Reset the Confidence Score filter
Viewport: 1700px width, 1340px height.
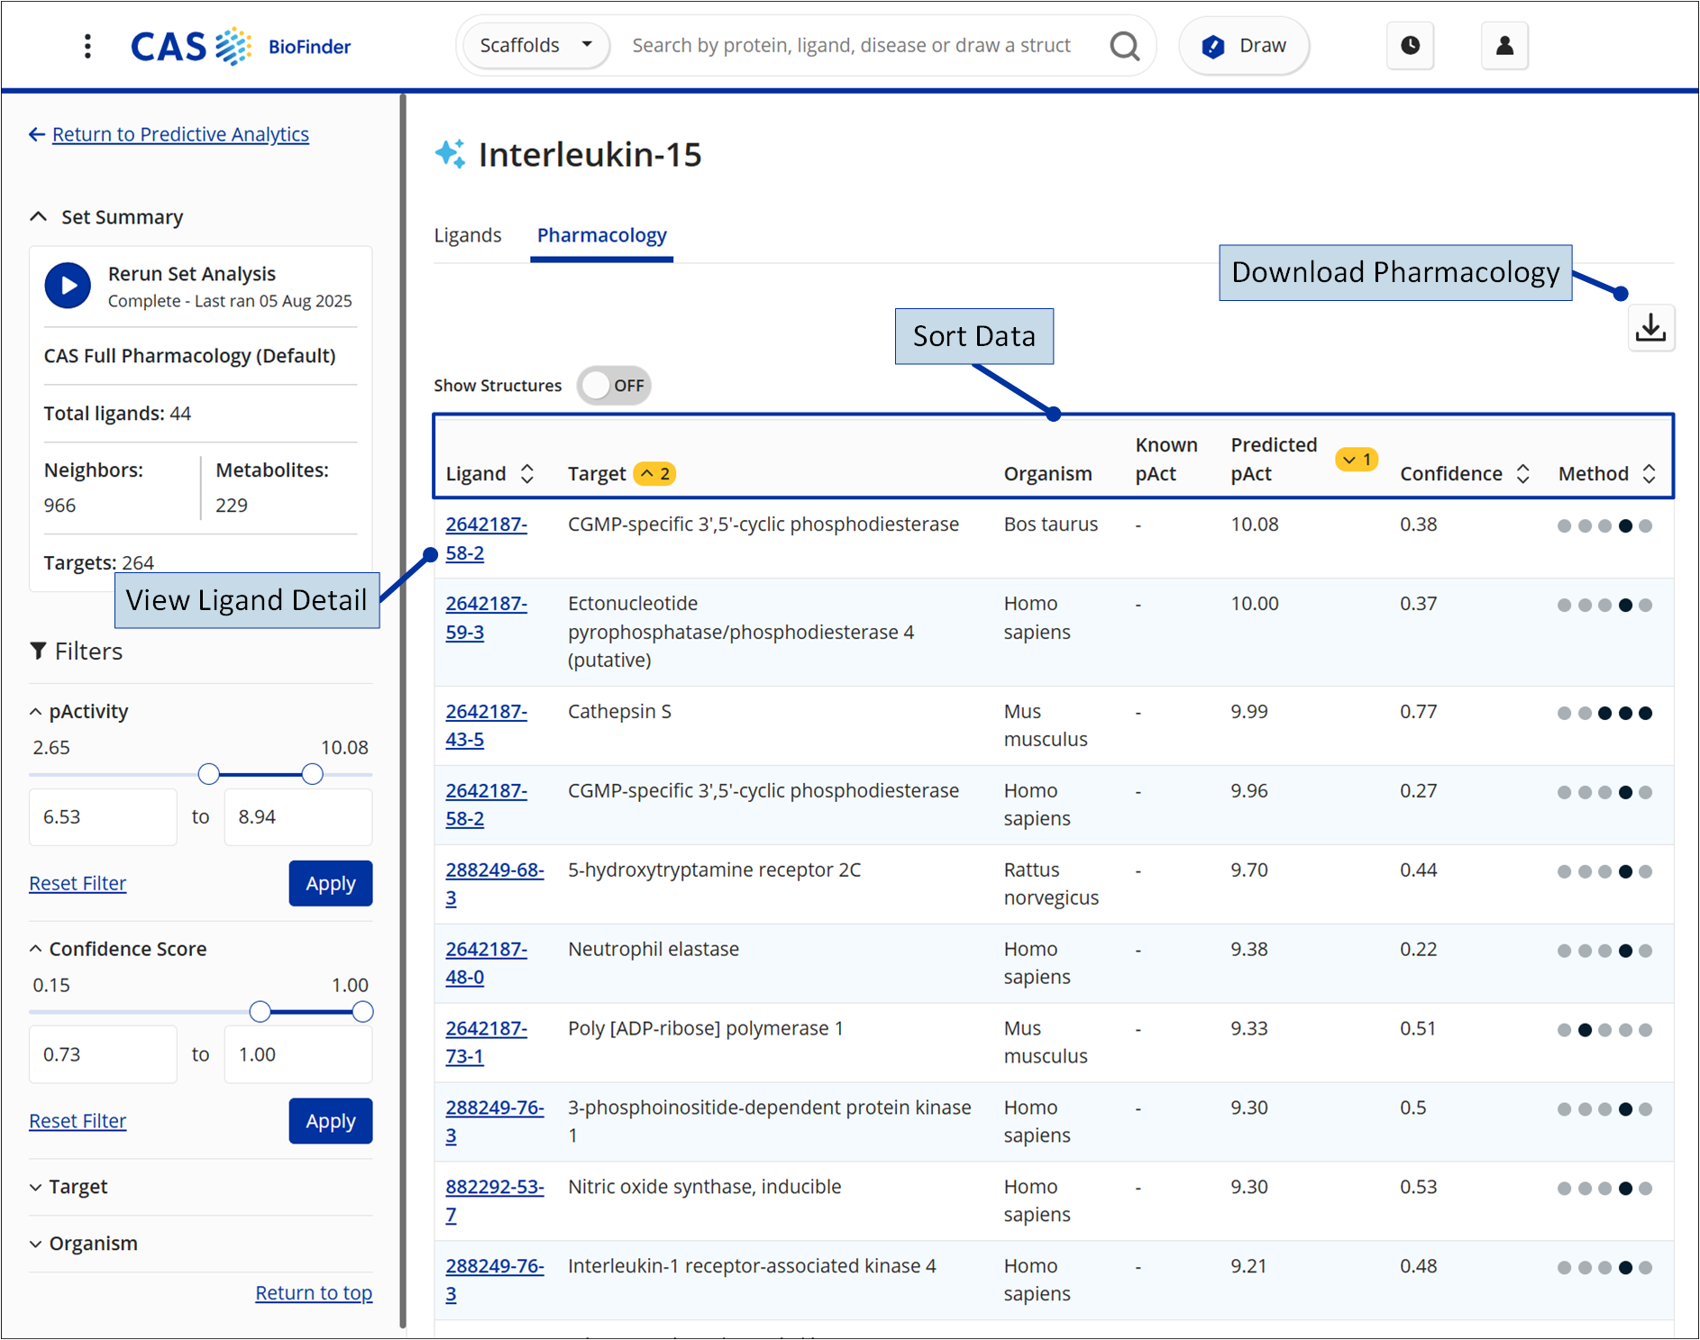pyautogui.click(x=78, y=1121)
